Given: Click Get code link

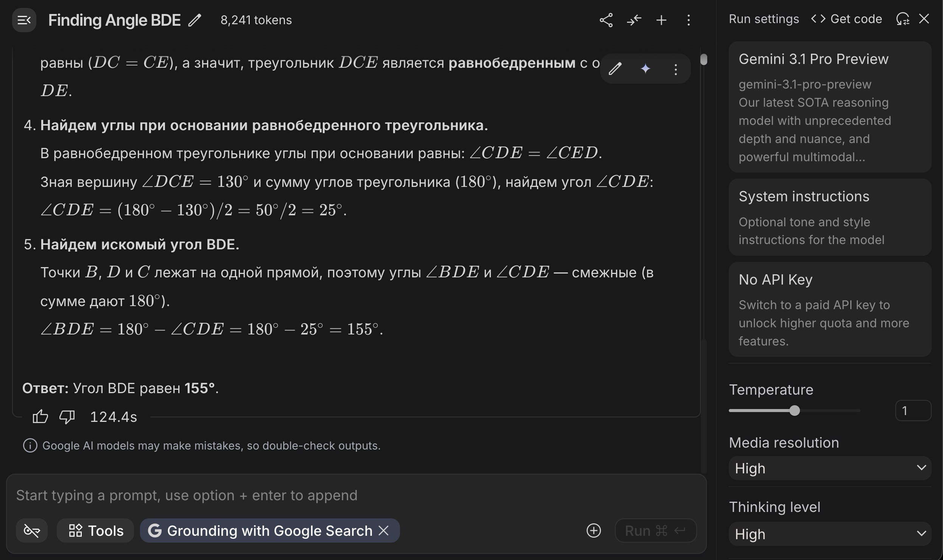Looking at the screenshot, I should coord(847,19).
